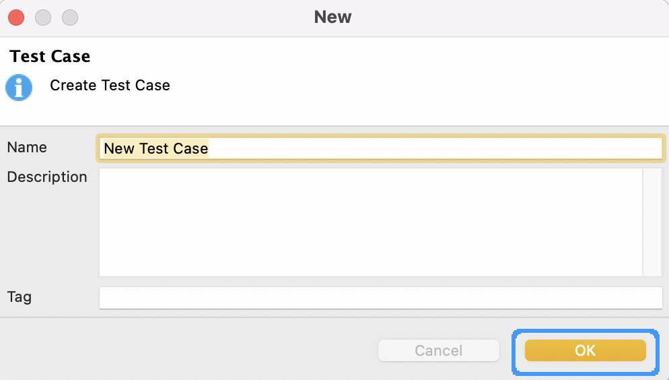The image size is (669, 380).
Task: Focus the Tag input field
Action: pos(380,298)
